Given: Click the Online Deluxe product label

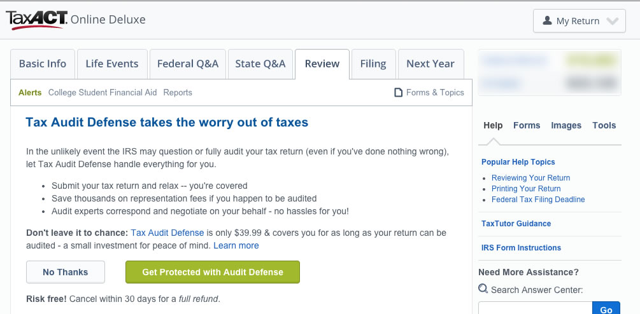Looking at the screenshot, I should point(108,20).
